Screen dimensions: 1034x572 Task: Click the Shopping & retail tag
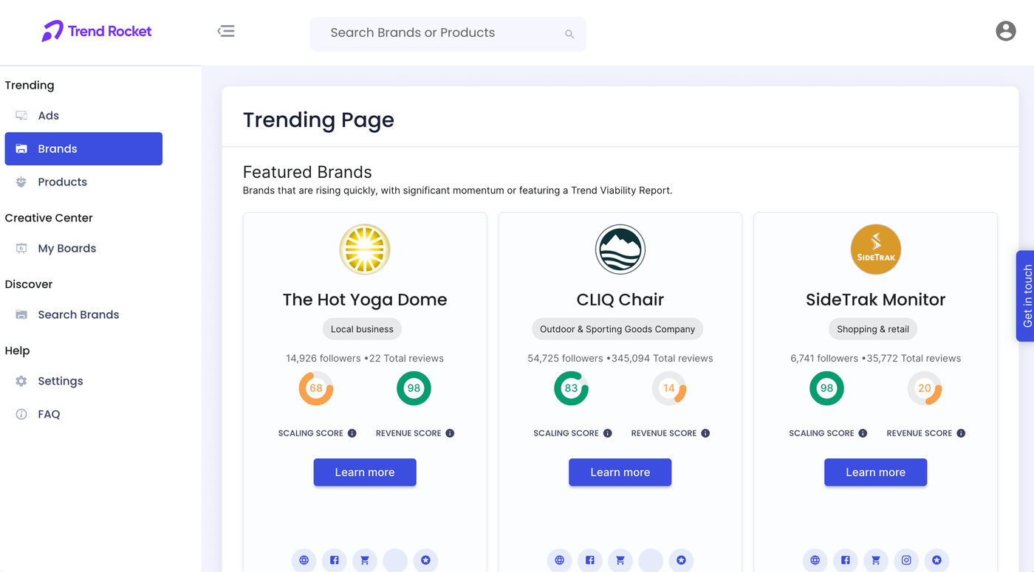873,329
